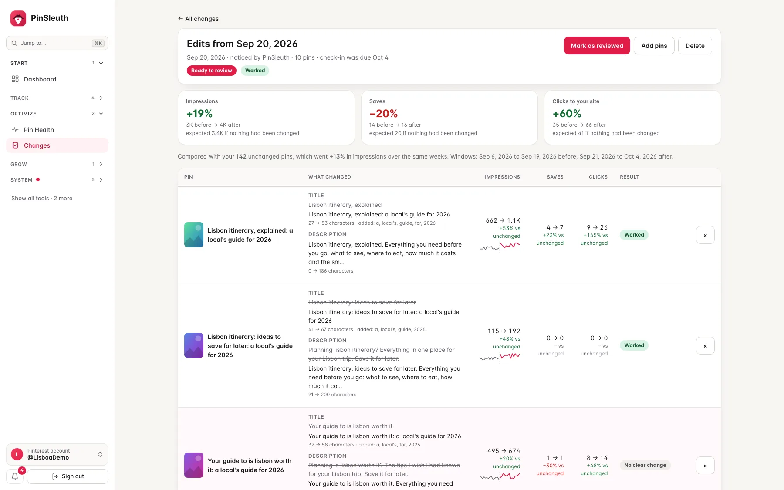The width and height of the screenshot is (784, 490).
Task: Dismiss the Lisbon itinerary explained row
Action: tap(705, 235)
